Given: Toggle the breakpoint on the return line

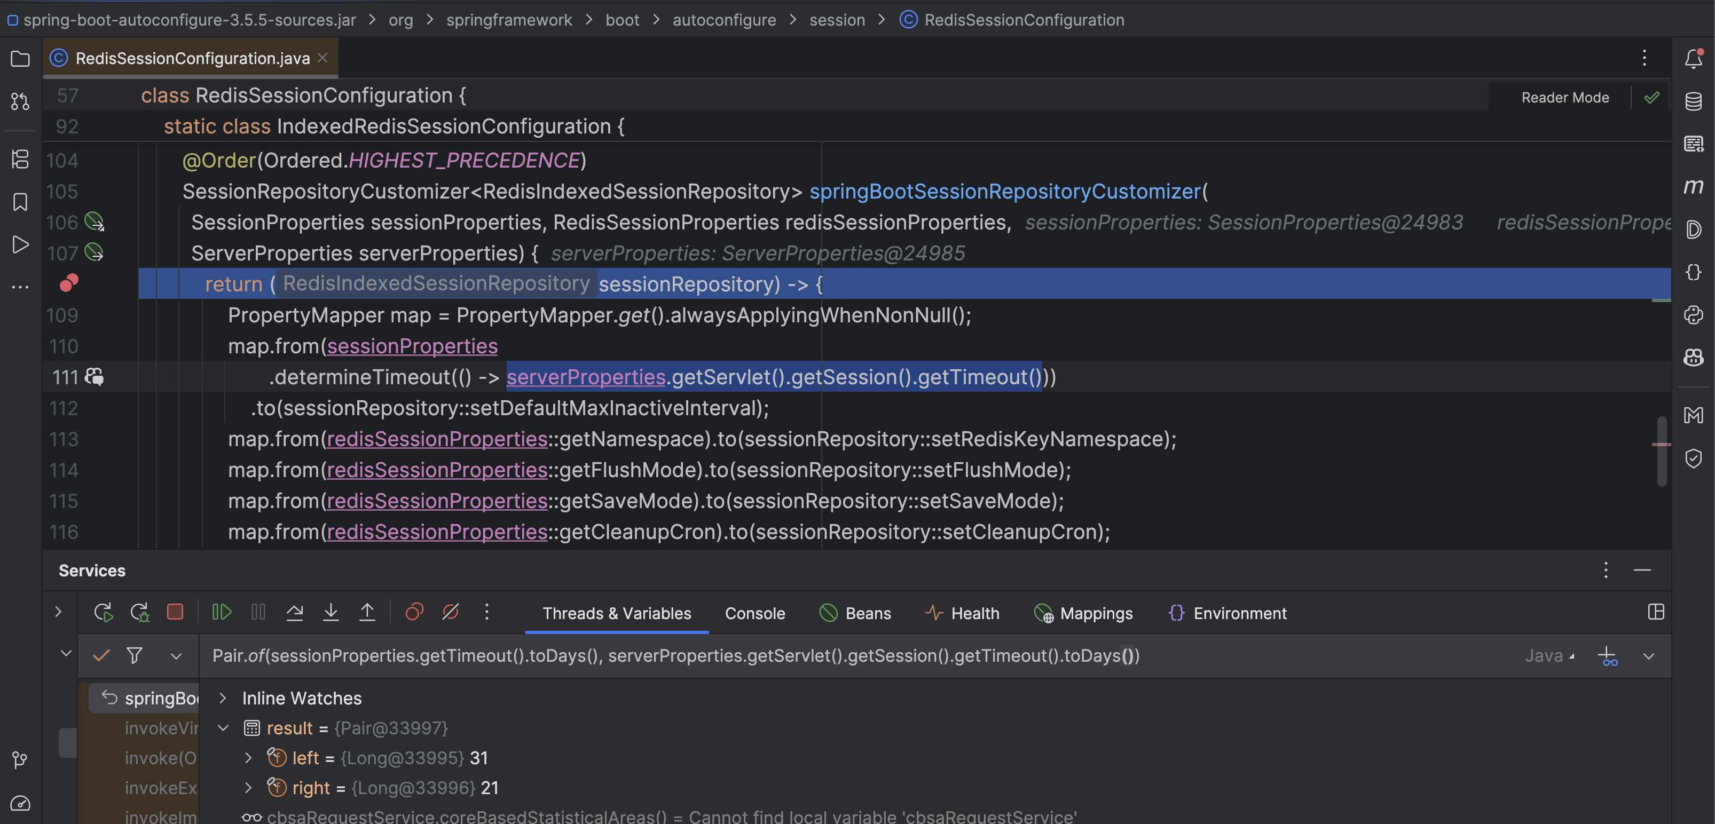Looking at the screenshot, I should [x=68, y=283].
